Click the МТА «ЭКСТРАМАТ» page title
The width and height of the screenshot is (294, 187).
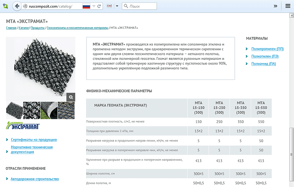(x=27, y=21)
